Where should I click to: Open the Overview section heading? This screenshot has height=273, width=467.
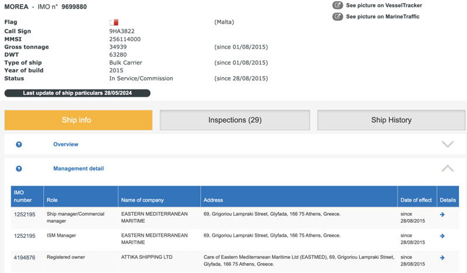(66, 144)
